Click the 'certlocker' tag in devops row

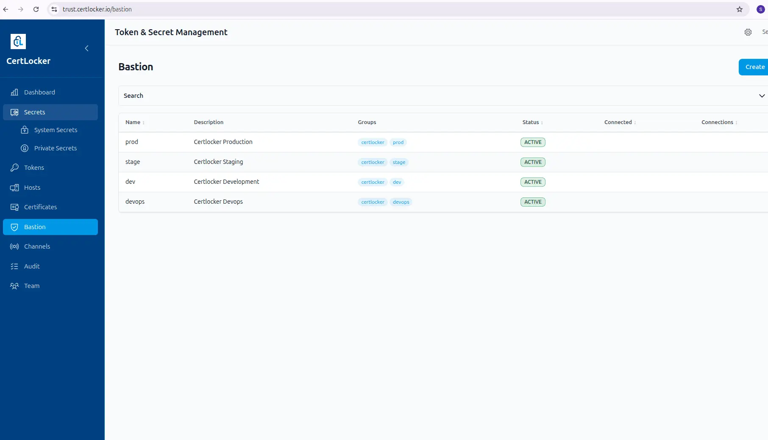373,202
